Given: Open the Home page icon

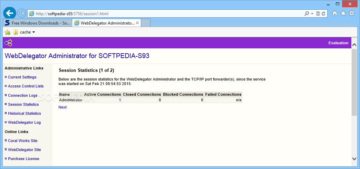Looking at the screenshot, I should [x=335, y=13].
